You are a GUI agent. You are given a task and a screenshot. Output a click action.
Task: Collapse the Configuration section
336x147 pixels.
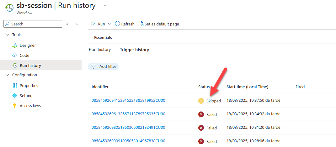(7, 75)
